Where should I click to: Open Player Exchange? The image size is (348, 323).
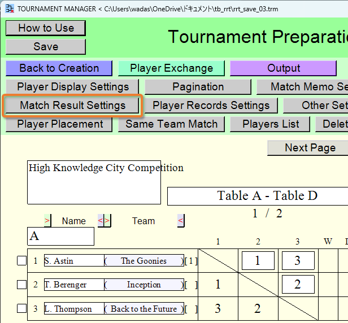pos(171,68)
